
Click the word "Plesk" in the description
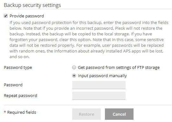pyautogui.click(x=120, y=28)
